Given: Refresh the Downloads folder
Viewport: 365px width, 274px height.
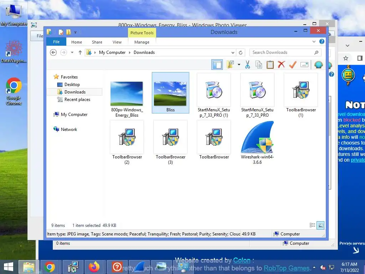Looking at the screenshot, I should [241, 52].
